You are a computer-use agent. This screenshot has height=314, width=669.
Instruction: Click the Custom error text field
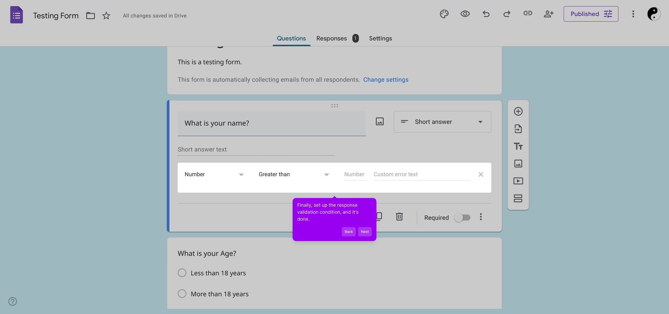pyautogui.click(x=422, y=174)
